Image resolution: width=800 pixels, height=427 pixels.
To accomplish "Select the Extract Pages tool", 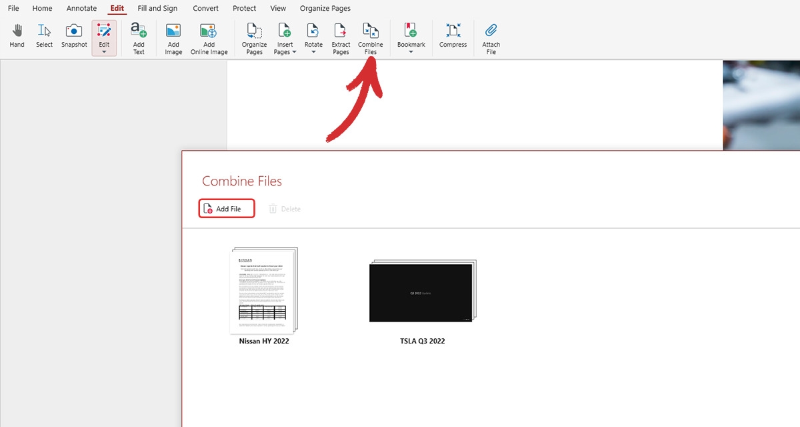I will point(341,39).
